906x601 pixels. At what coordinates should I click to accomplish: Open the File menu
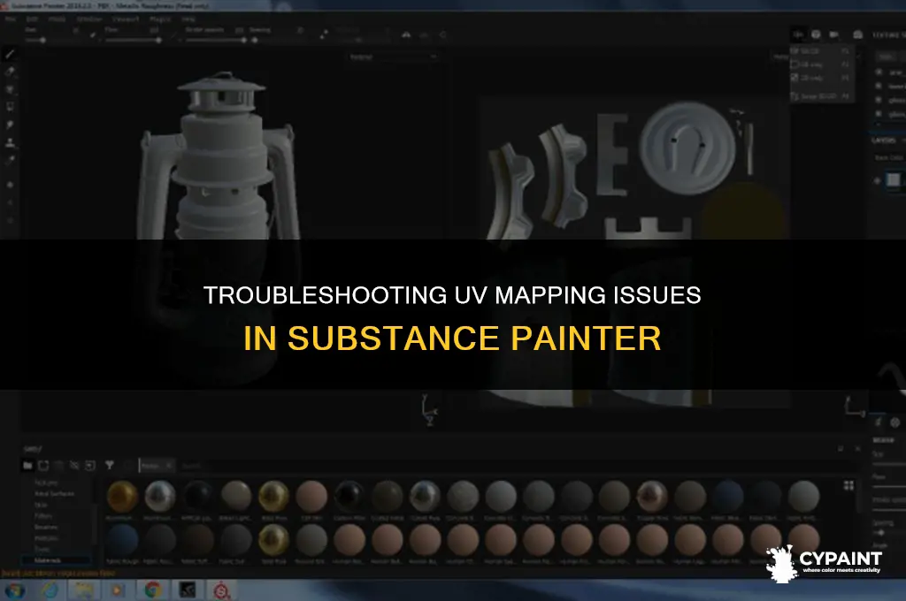pos(11,19)
